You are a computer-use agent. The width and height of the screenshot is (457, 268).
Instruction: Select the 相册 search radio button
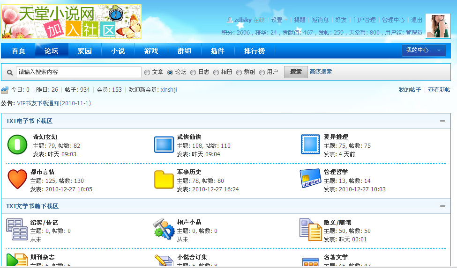coord(216,72)
